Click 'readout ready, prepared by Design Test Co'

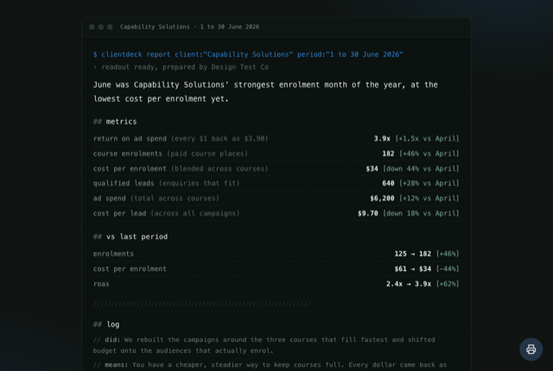click(x=181, y=67)
